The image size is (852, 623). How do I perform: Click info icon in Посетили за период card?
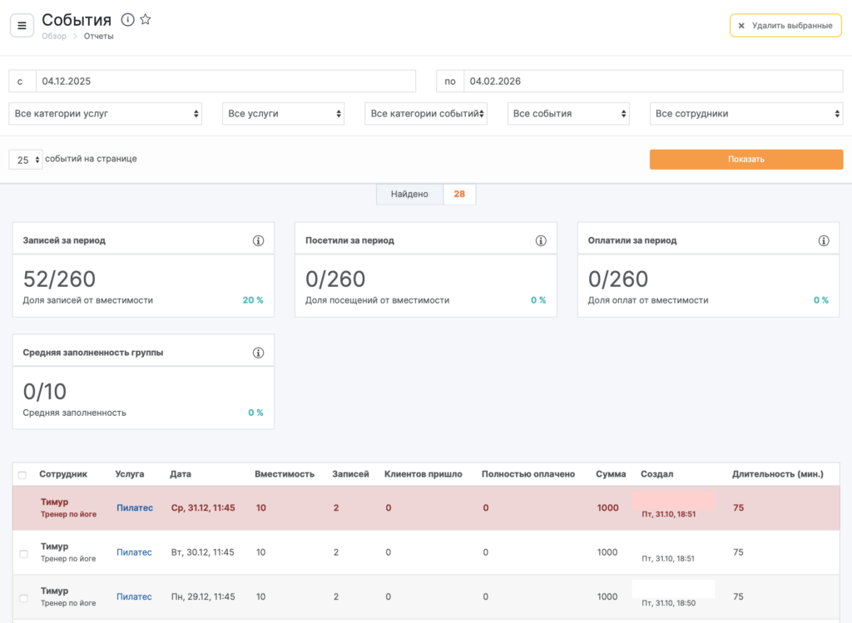541,240
